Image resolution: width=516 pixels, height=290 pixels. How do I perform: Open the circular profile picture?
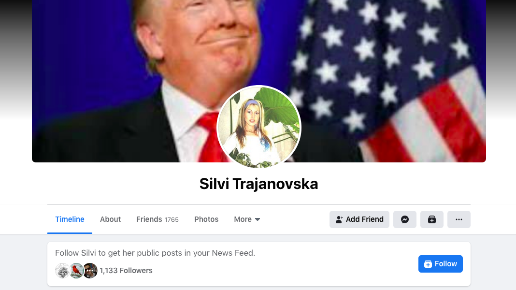click(x=258, y=127)
